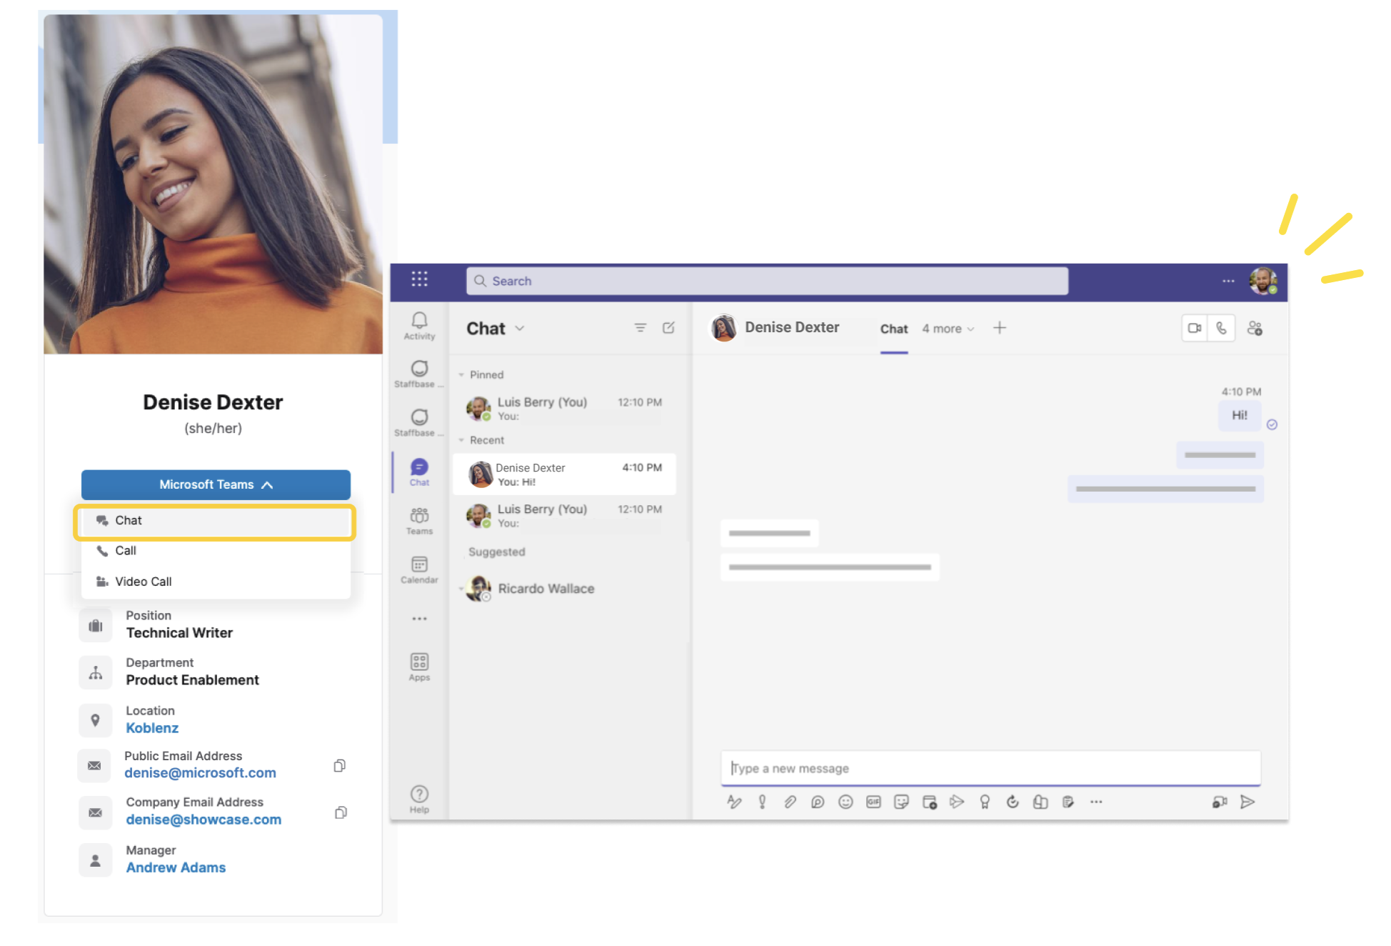Choose Call from the Microsoft Teams menu
This screenshot has width=1391, height=946.
pyautogui.click(x=216, y=551)
